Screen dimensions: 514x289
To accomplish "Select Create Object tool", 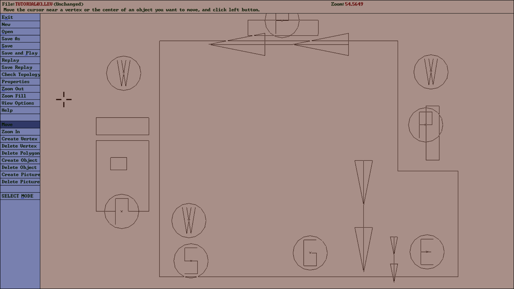I will [x=20, y=160].
